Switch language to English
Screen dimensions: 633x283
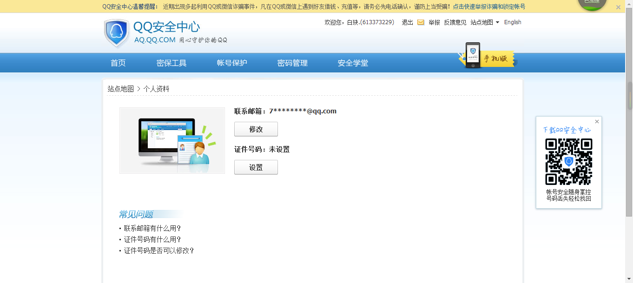513,22
